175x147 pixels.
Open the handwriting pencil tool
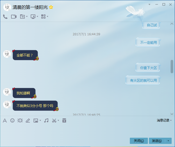pos(28,121)
